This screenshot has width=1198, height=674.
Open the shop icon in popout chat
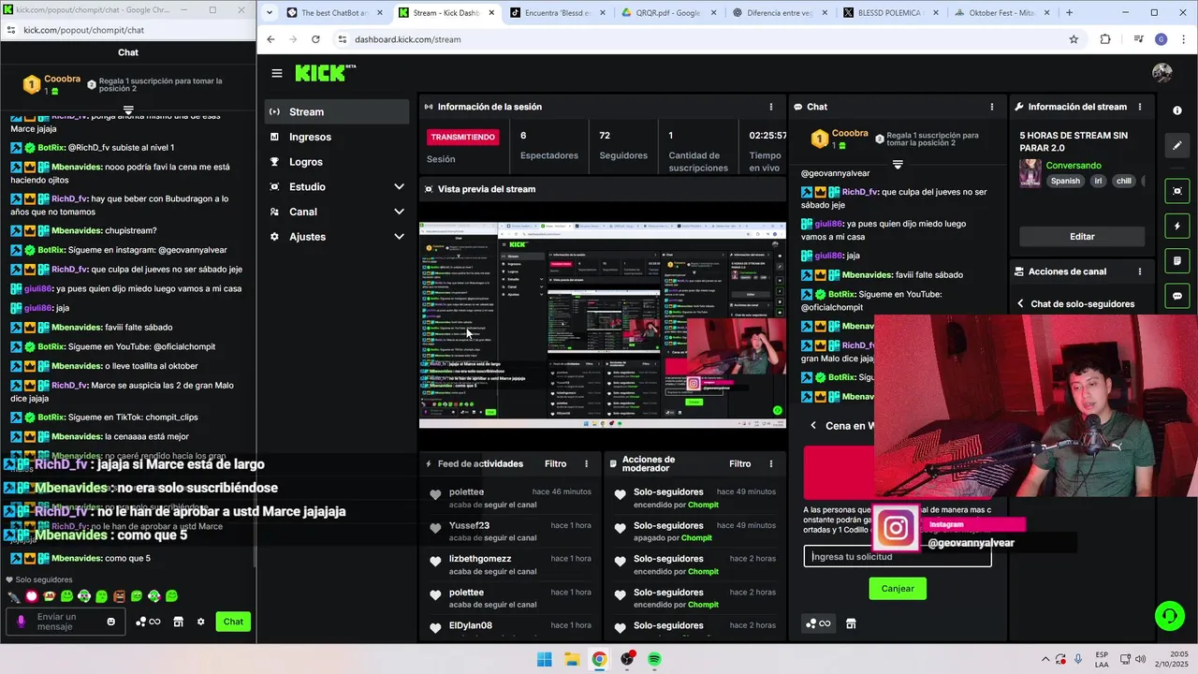pyautogui.click(x=178, y=622)
